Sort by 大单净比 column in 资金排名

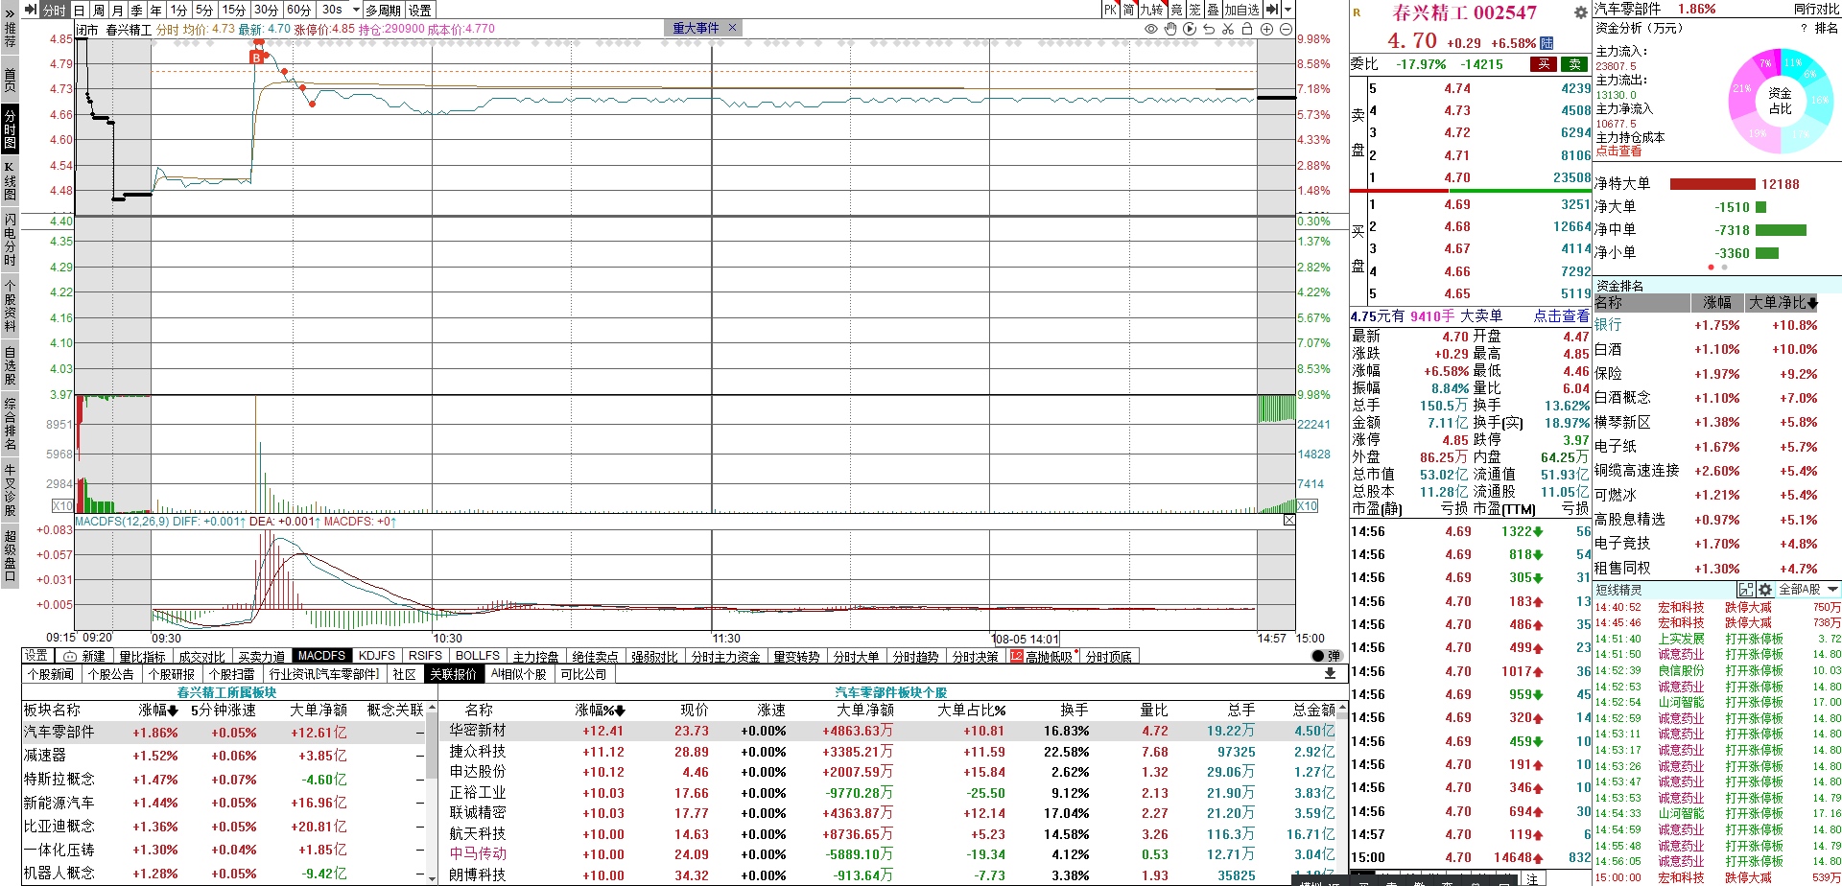pos(1783,303)
